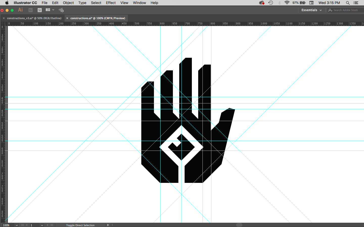Click the Arrange Documents layout icon

pos(48,10)
